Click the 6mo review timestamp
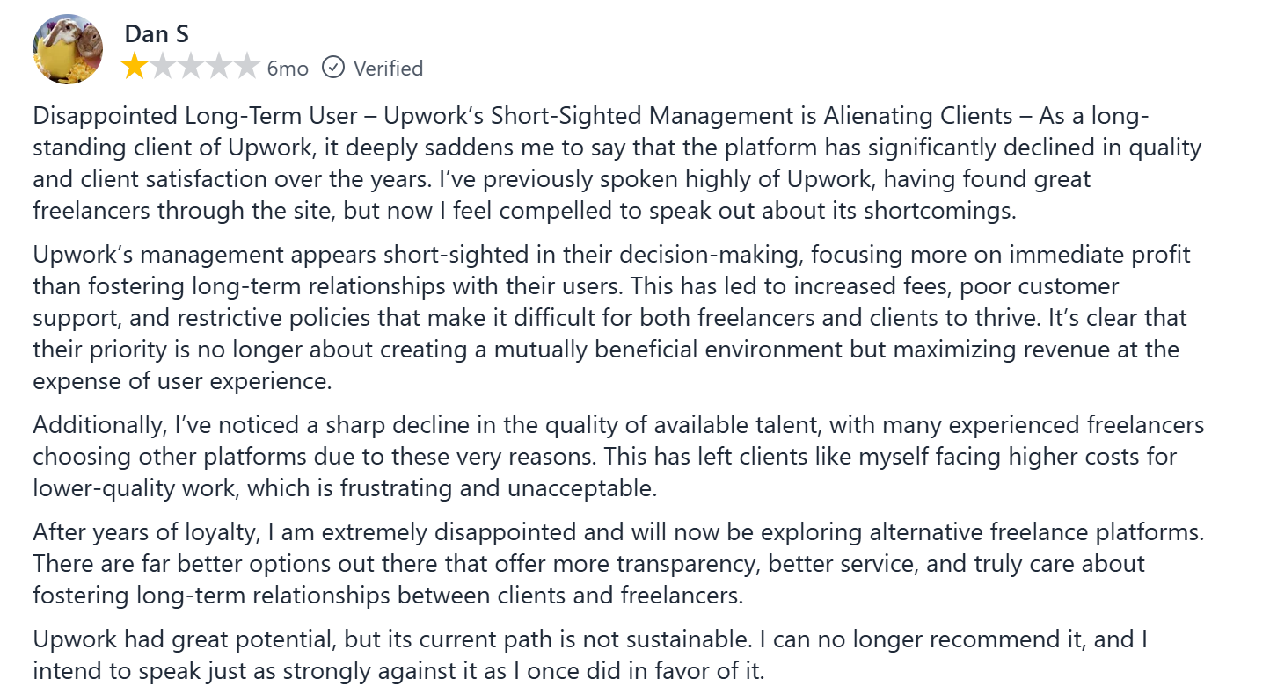Viewport: 1270px width, 693px height. [x=288, y=69]
